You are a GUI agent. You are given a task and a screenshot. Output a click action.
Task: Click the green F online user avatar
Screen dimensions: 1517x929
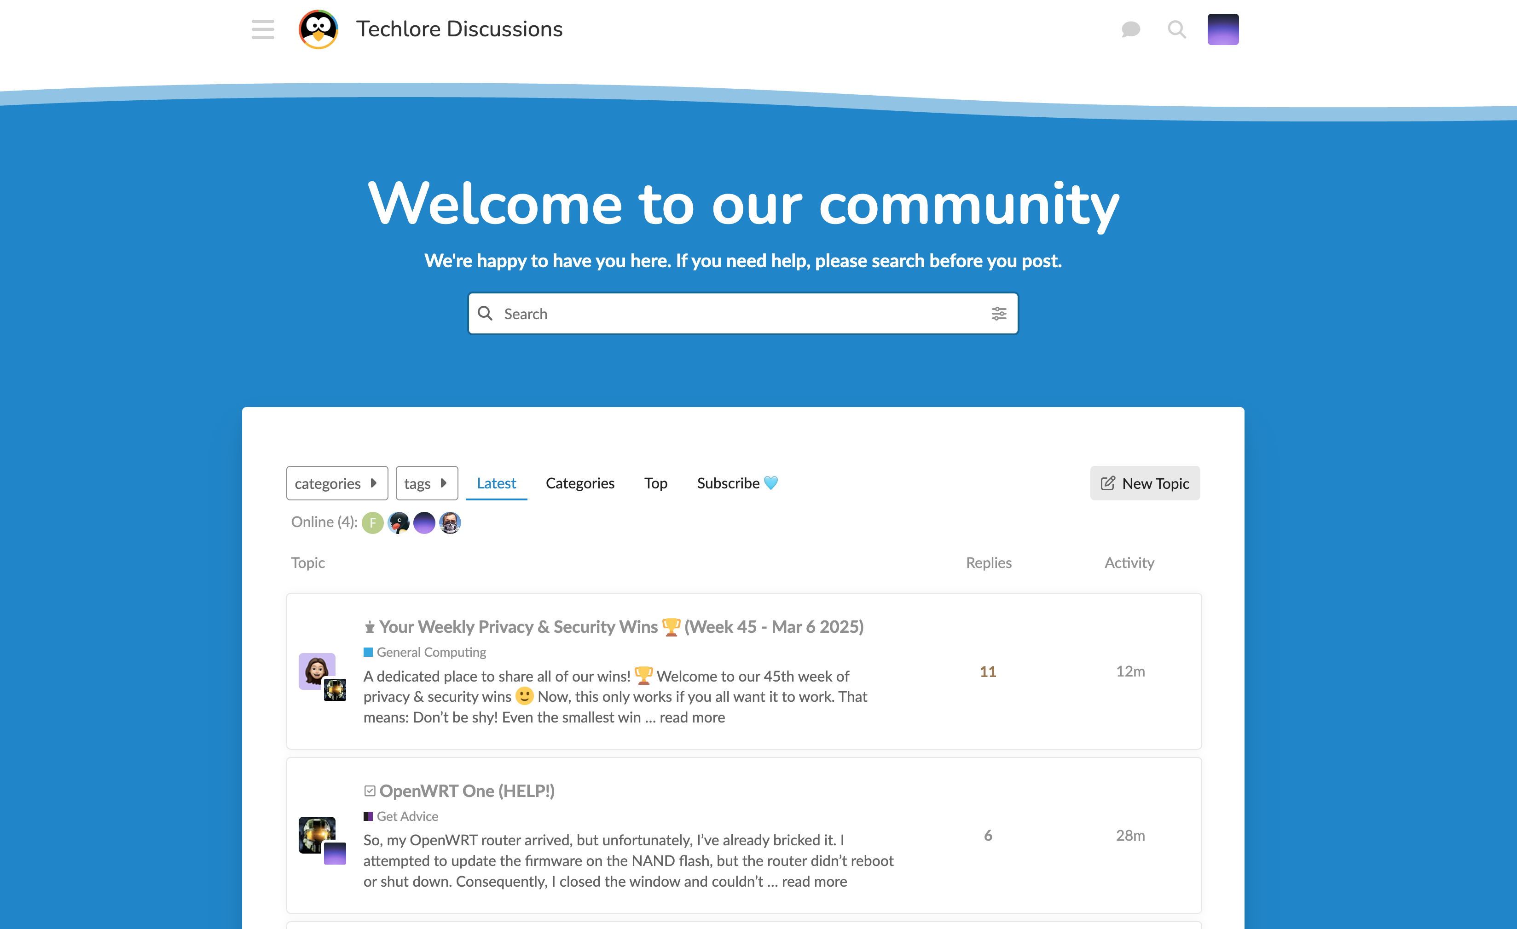coord(372,523)
